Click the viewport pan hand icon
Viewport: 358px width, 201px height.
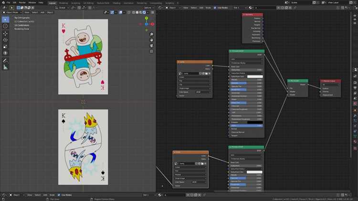(x=151, y=40)
